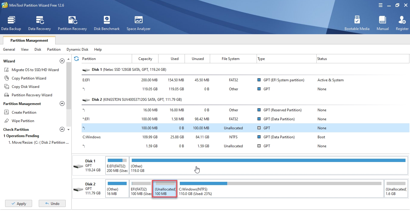Click the Partition Recovery Wizard icon

pos(7,95)
